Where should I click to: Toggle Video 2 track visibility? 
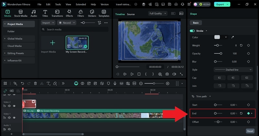point(14,106)
